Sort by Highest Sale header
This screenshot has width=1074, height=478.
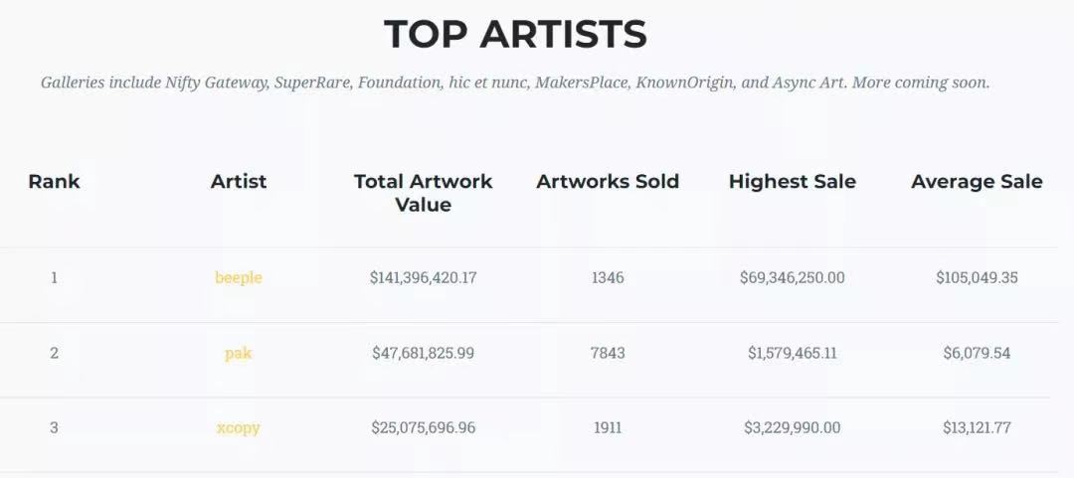[793, 182]
